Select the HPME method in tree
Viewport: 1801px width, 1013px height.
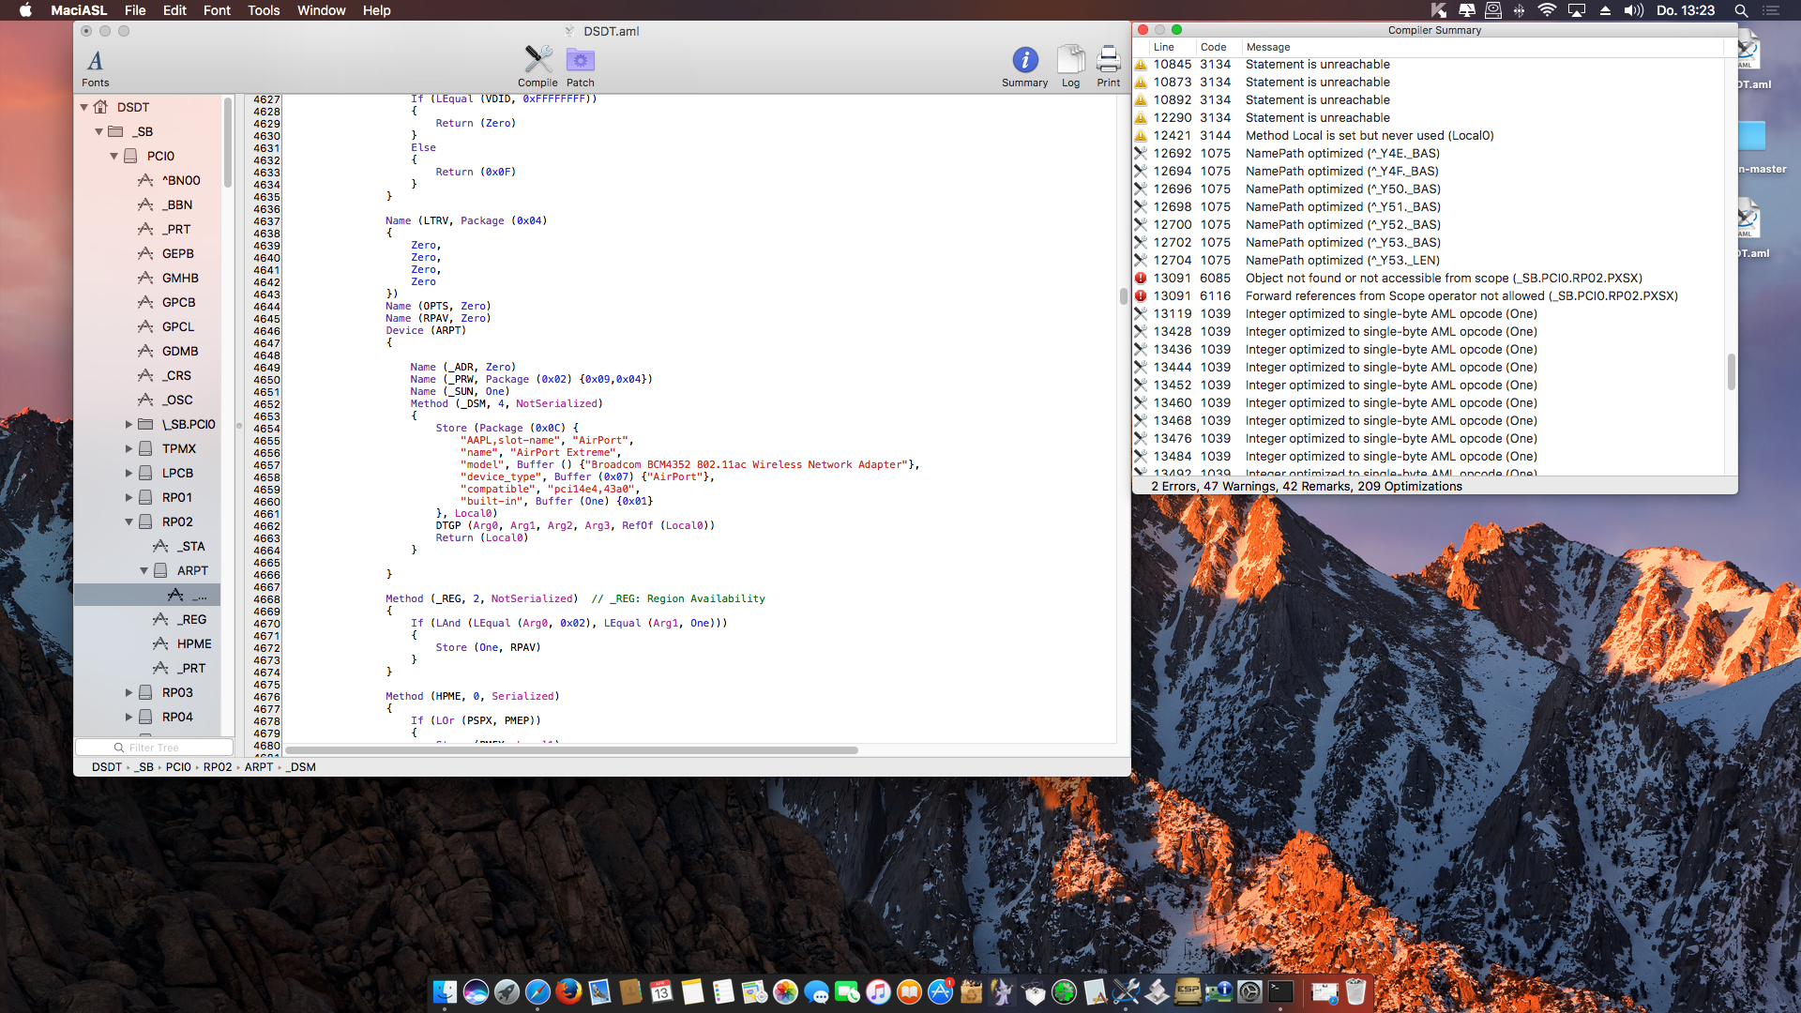(194, 643)
